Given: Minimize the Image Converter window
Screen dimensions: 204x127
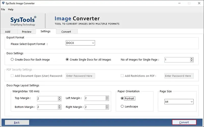Looking at the screenshot, I should [180, 3].
